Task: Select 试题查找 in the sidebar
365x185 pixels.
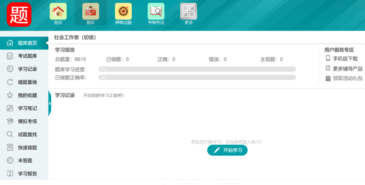Action: (x=24, y=134)
